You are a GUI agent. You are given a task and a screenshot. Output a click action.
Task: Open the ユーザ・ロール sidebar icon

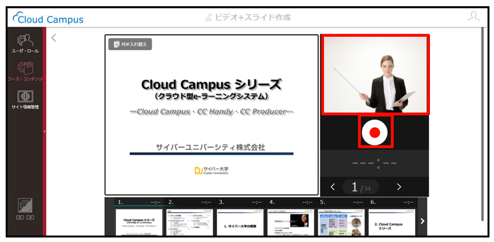pos(25,44)
